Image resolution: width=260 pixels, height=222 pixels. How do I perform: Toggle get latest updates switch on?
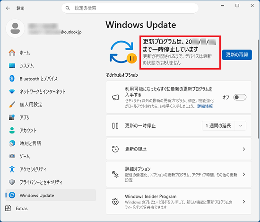pos(240,98)
